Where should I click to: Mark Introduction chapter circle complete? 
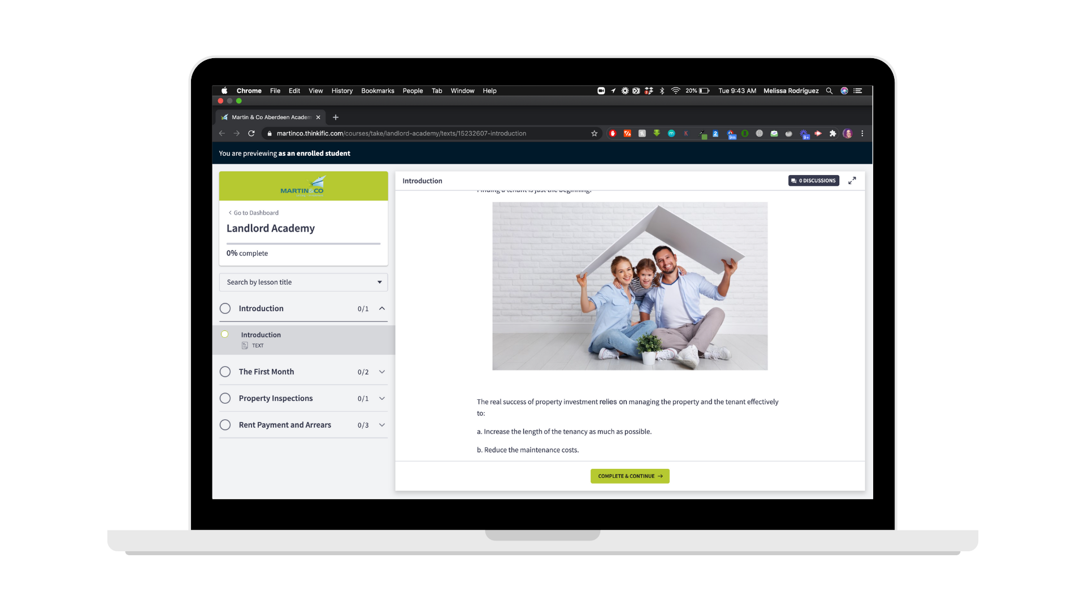225,308
